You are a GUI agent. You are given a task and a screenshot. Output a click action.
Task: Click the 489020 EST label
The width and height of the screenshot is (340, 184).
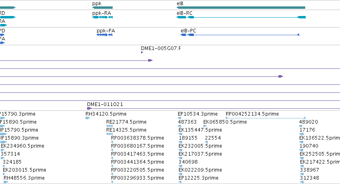click(308, 122)
